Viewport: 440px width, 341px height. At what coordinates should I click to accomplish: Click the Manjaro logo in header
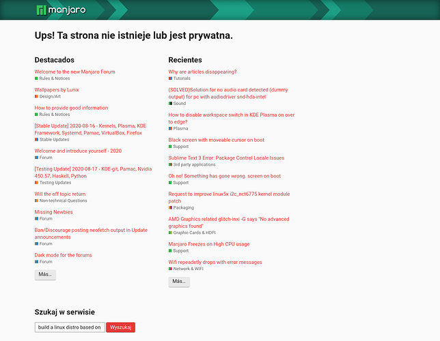61,10
